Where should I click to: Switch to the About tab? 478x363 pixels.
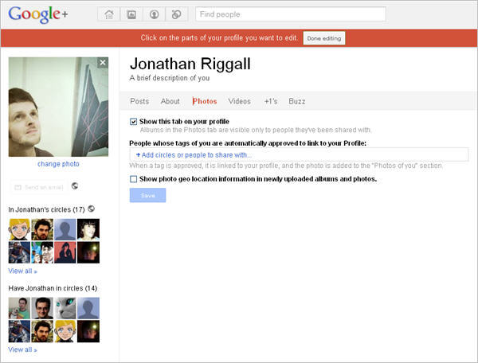click(x=170, y=101)
